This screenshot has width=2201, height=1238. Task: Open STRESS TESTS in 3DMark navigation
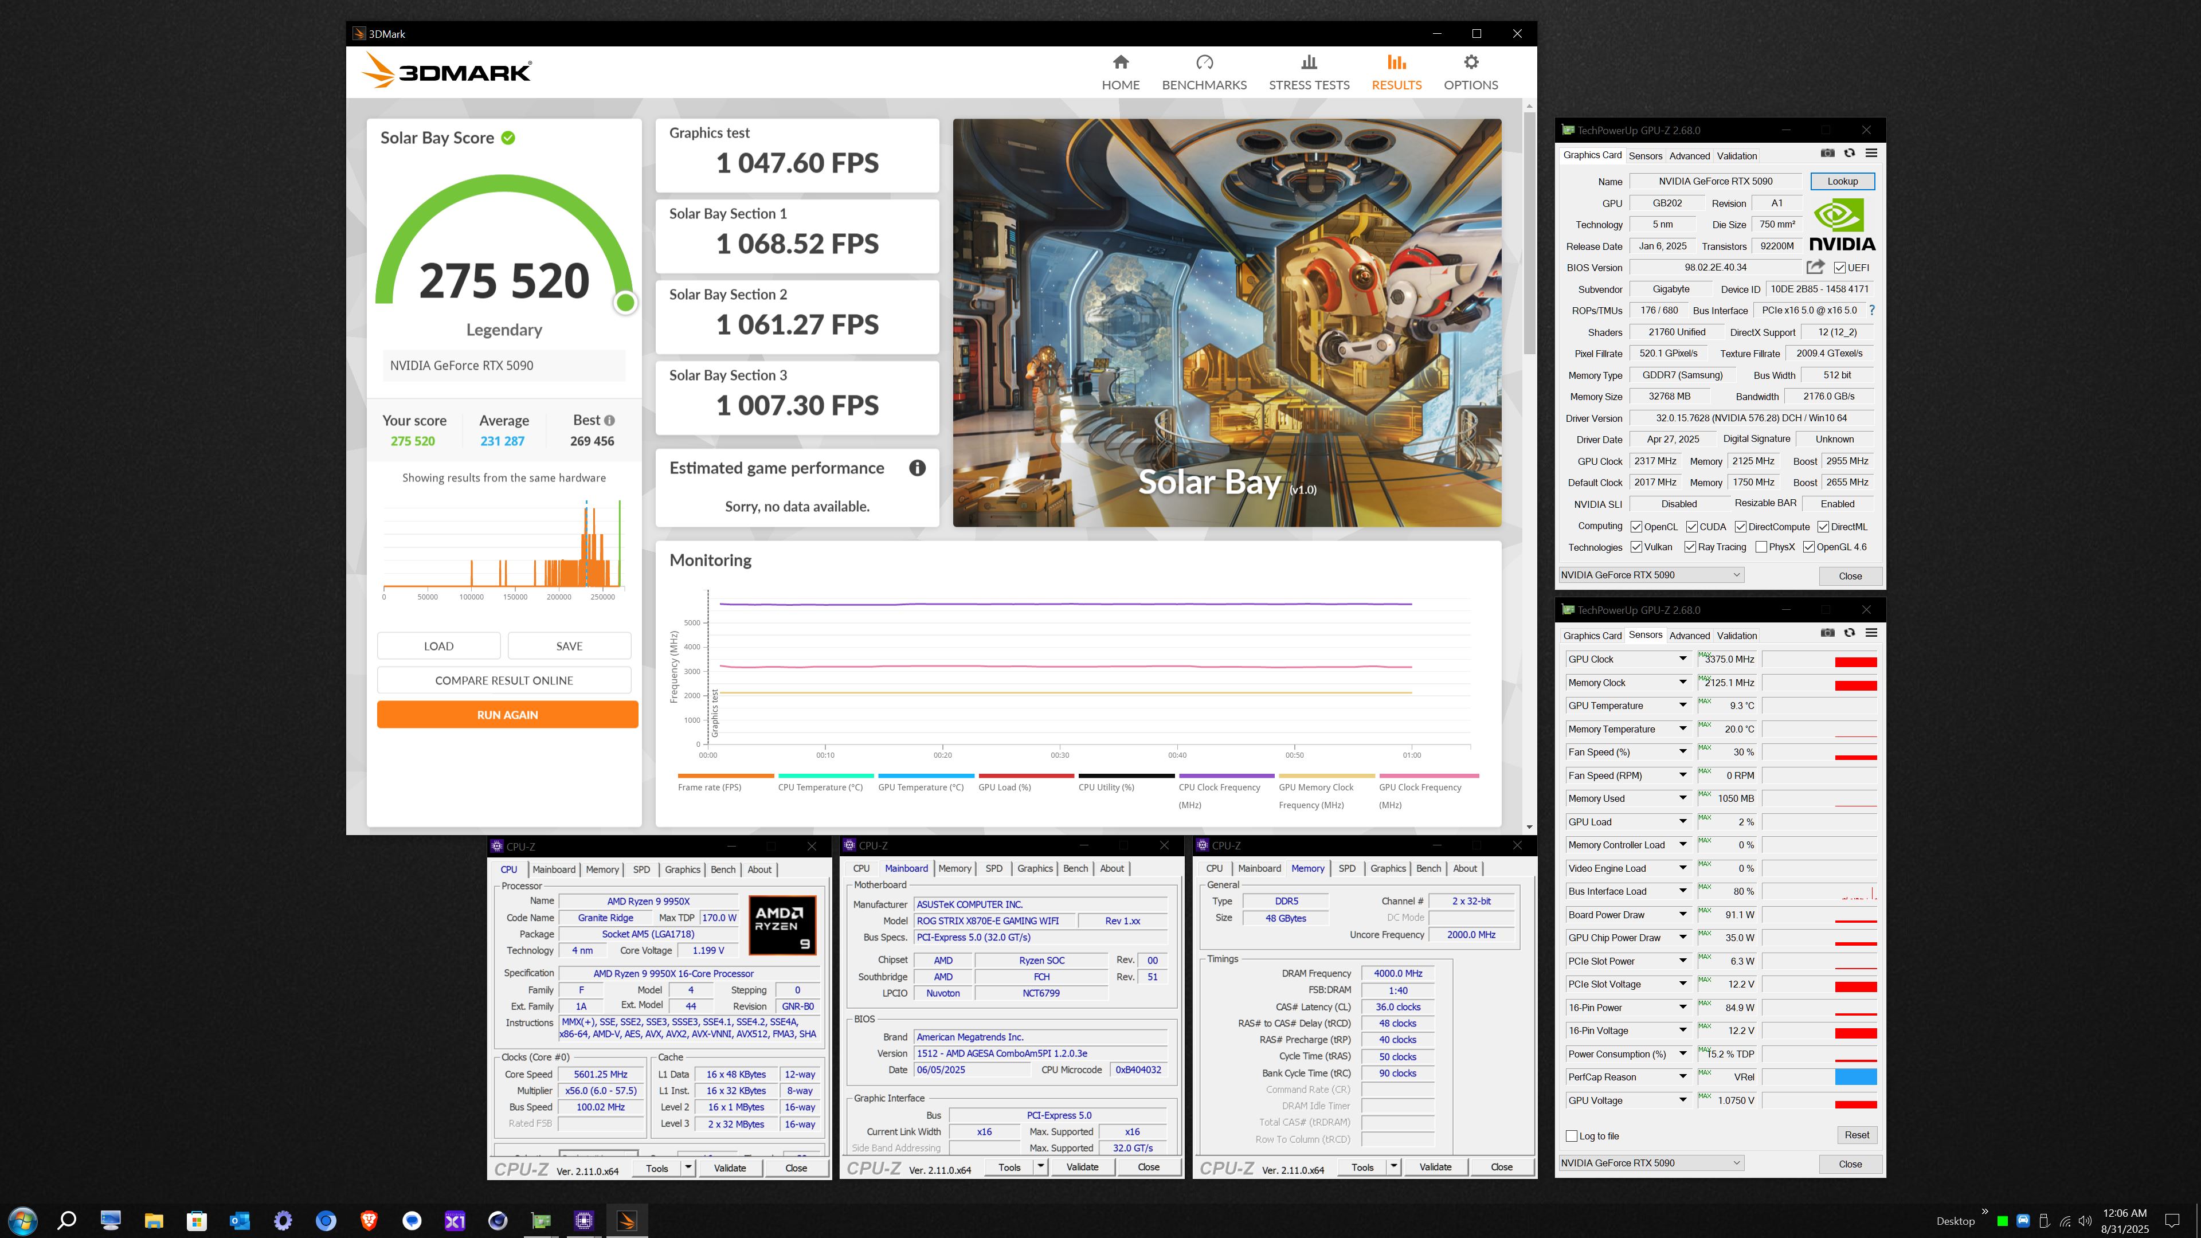(x=1309, y=72)
